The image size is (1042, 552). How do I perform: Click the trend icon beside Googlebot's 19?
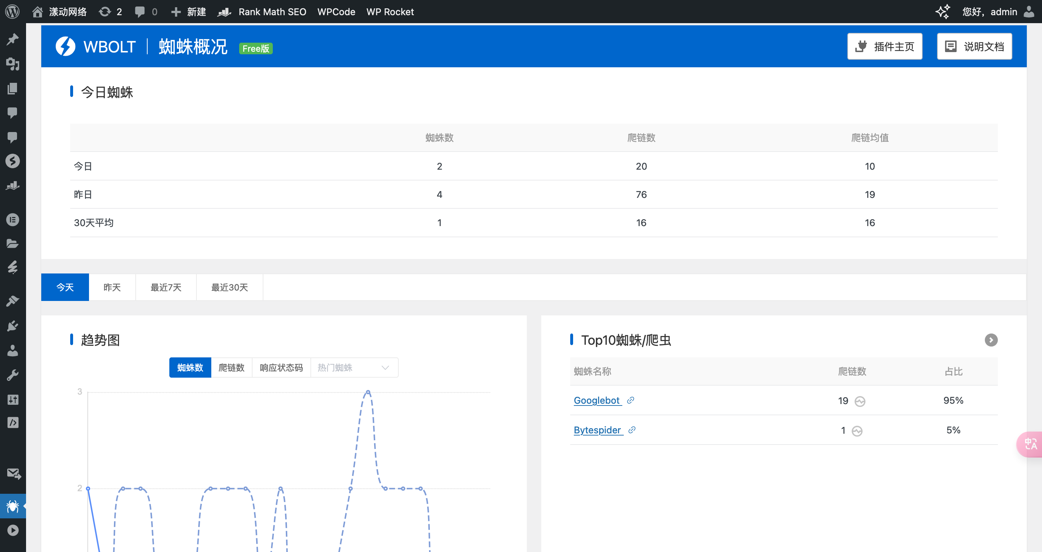coord(860,401)
